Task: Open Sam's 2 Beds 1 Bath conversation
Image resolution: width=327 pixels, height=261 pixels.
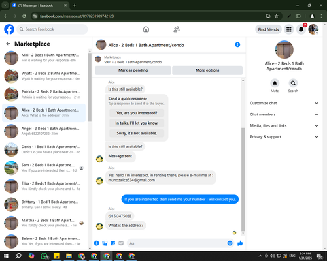Action: [x=44, y=168]
